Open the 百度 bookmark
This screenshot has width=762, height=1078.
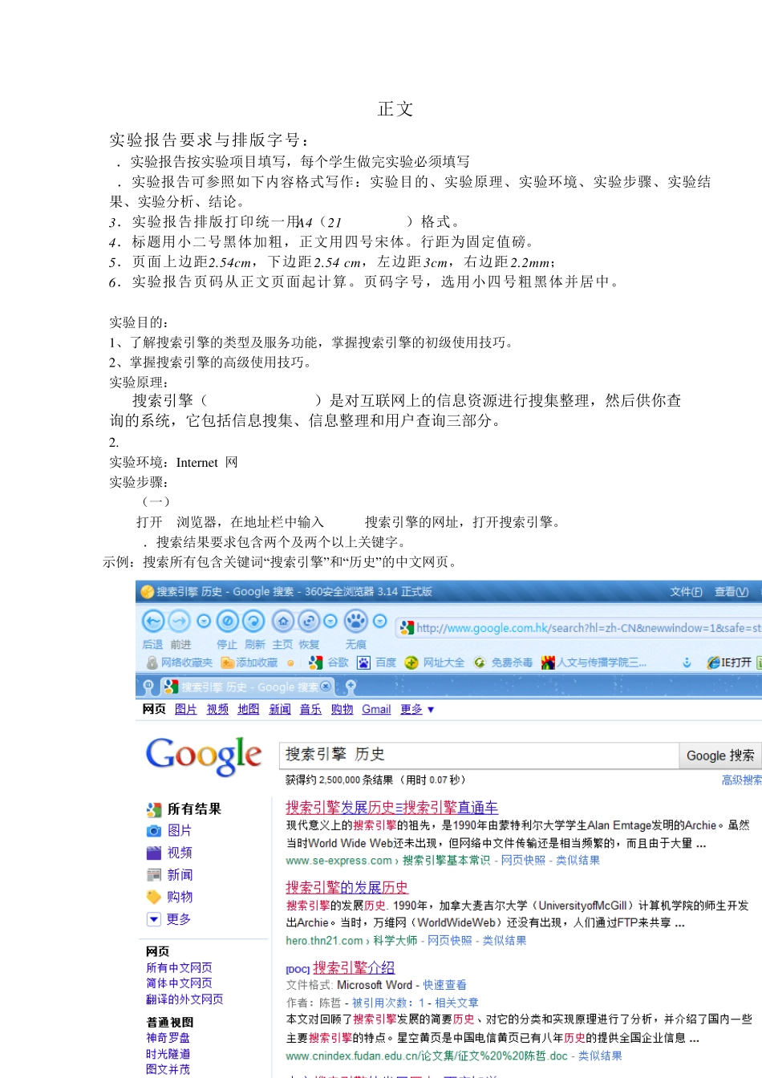[377, 663]
